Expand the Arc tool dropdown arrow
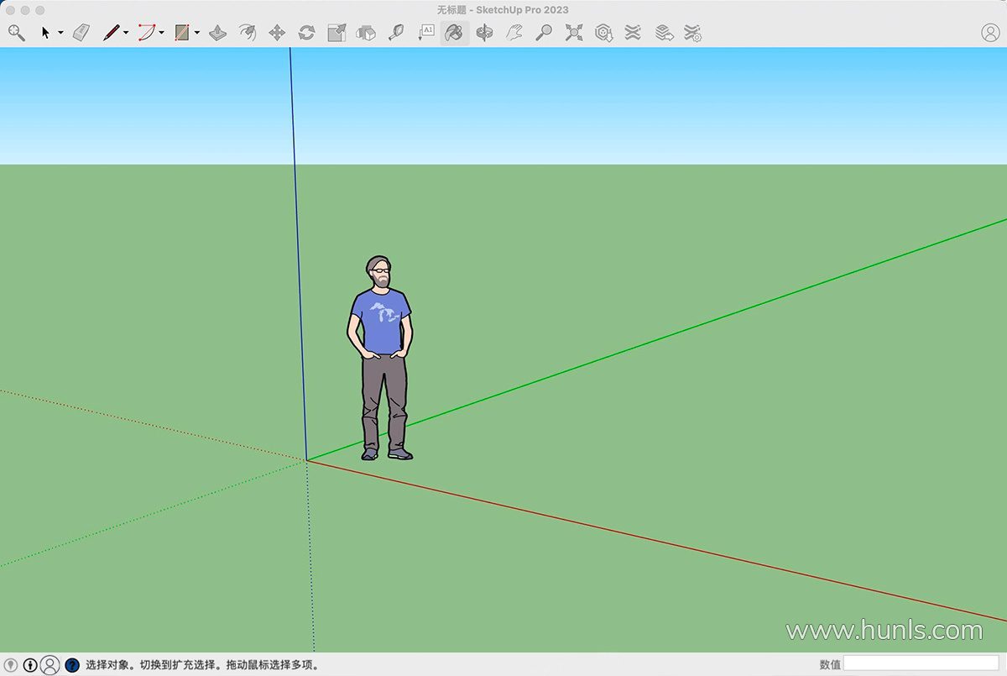Viewport: 1007px width, 676px height. 161,34
